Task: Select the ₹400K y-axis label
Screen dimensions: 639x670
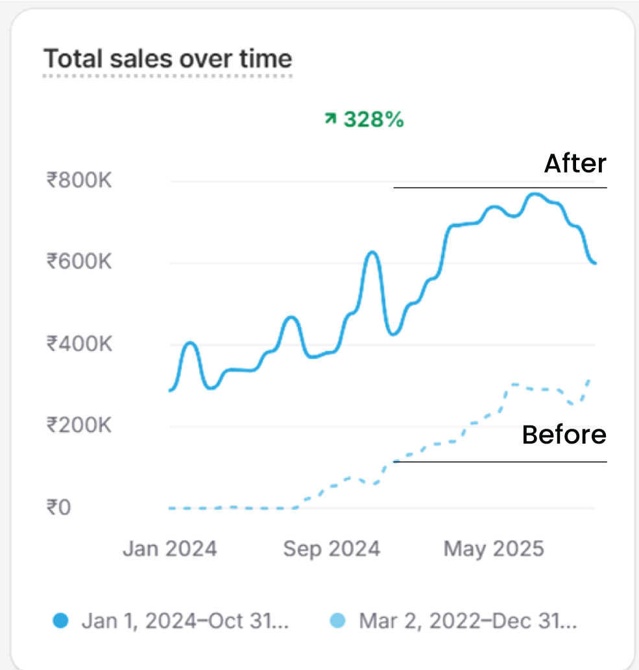Action: click(78, 344)
